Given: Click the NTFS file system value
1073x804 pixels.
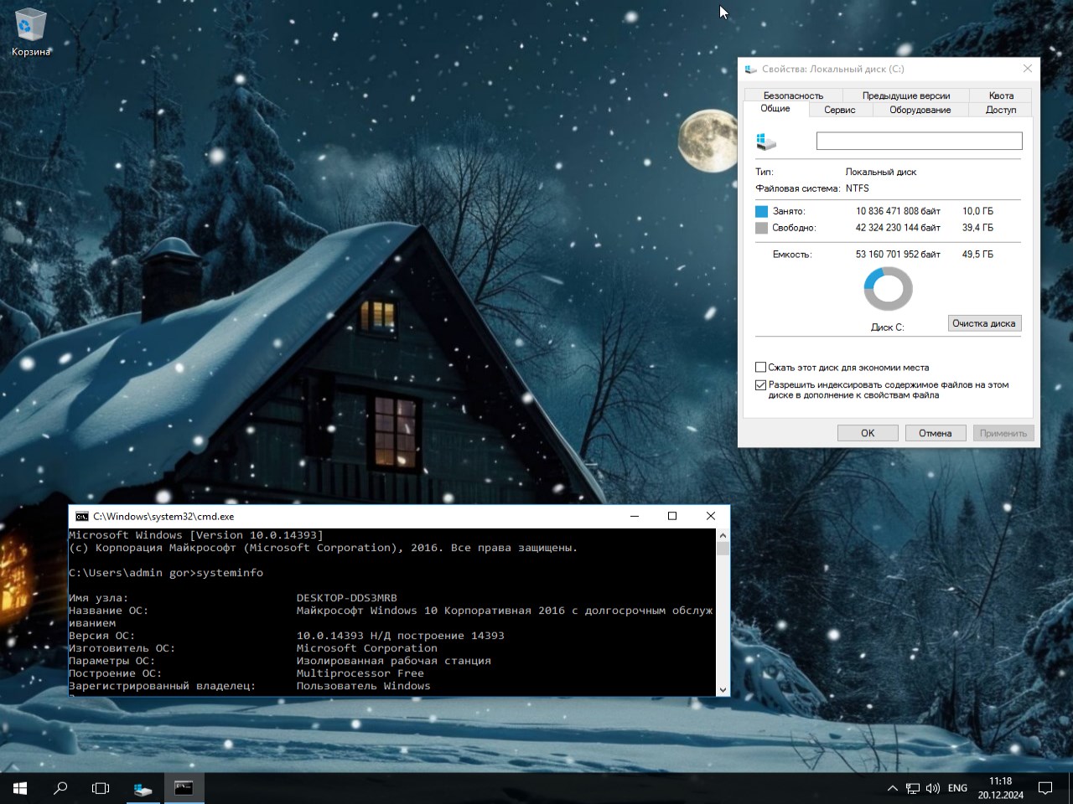Looking at the screenshot, I should pyautogui.click(x=858, y=188).
